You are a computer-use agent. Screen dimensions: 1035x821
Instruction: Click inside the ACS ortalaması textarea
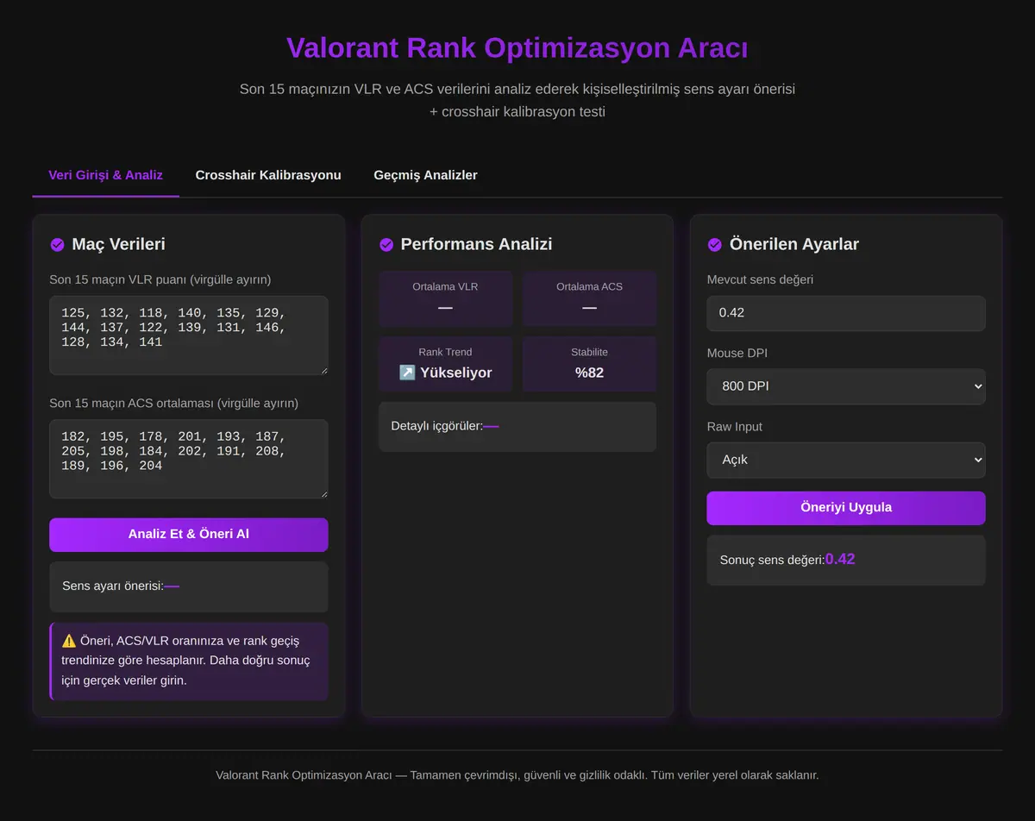click(x=189, y=459)
